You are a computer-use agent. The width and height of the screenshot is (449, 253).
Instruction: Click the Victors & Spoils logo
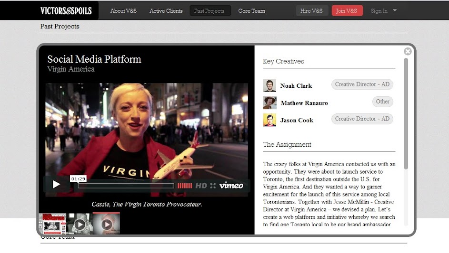click(x=66, y=11)
